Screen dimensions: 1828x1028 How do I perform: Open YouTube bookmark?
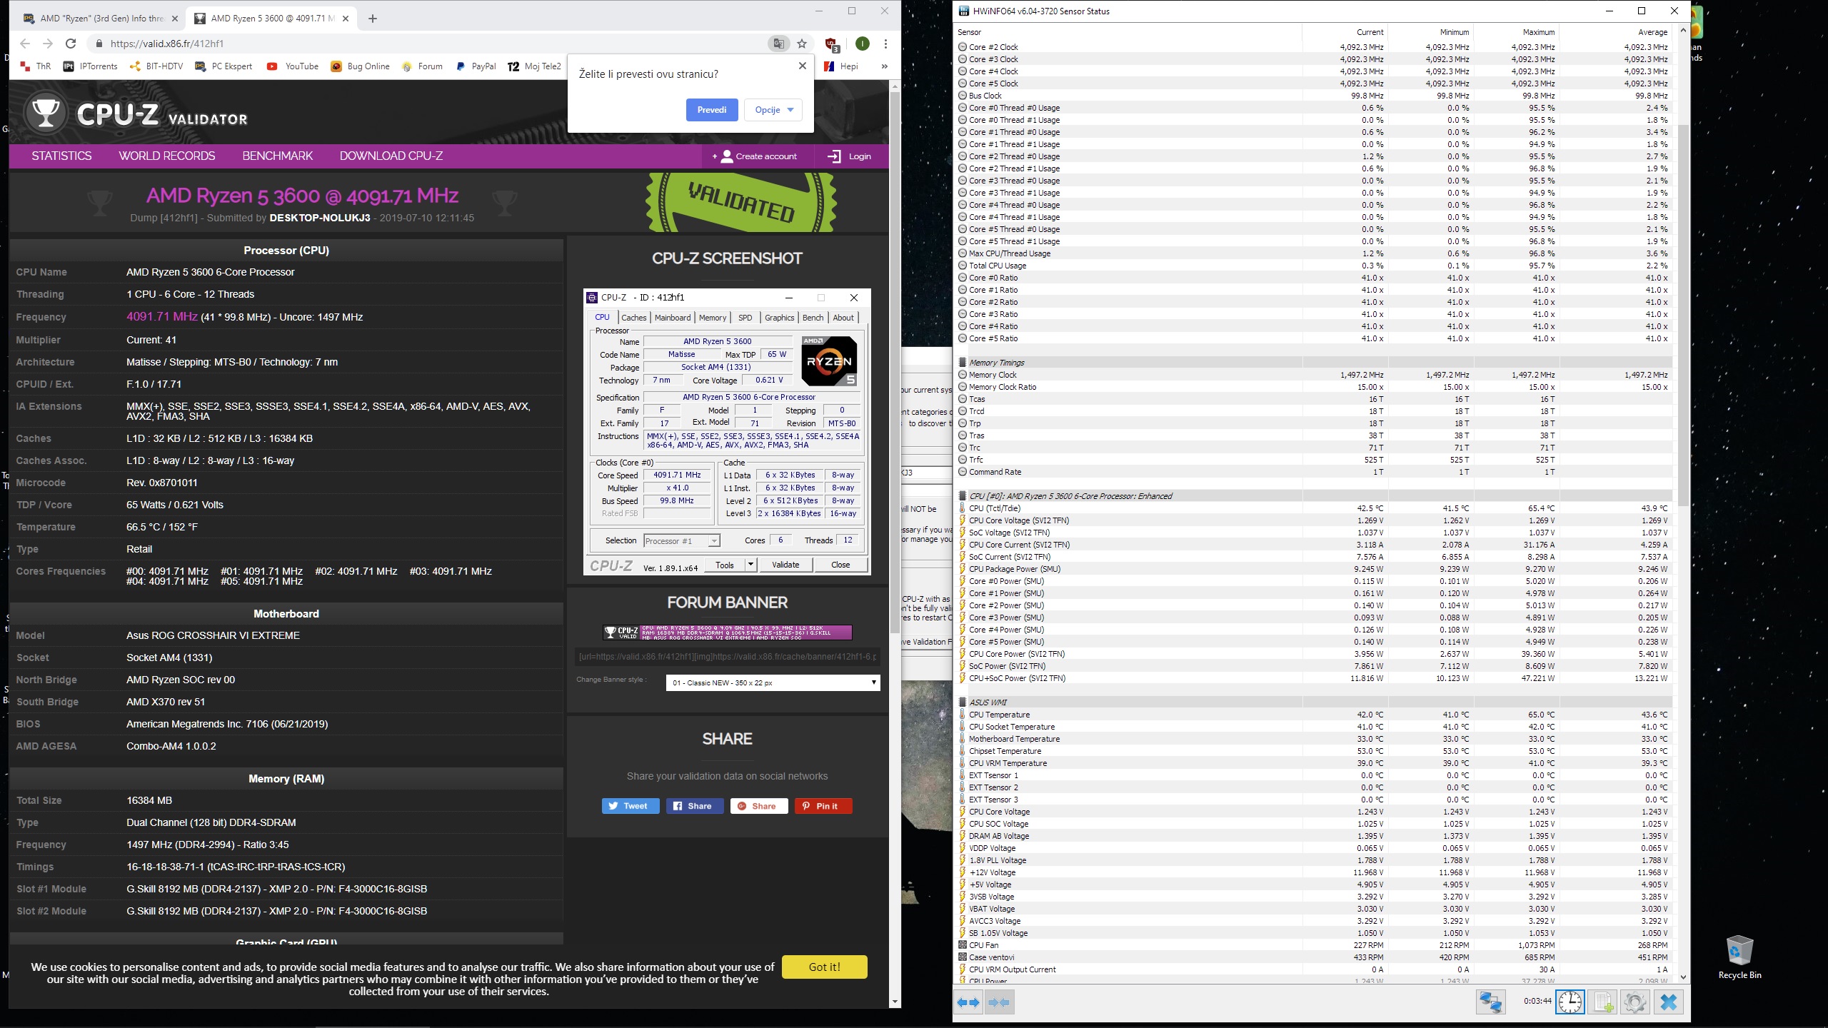point(293,66)
